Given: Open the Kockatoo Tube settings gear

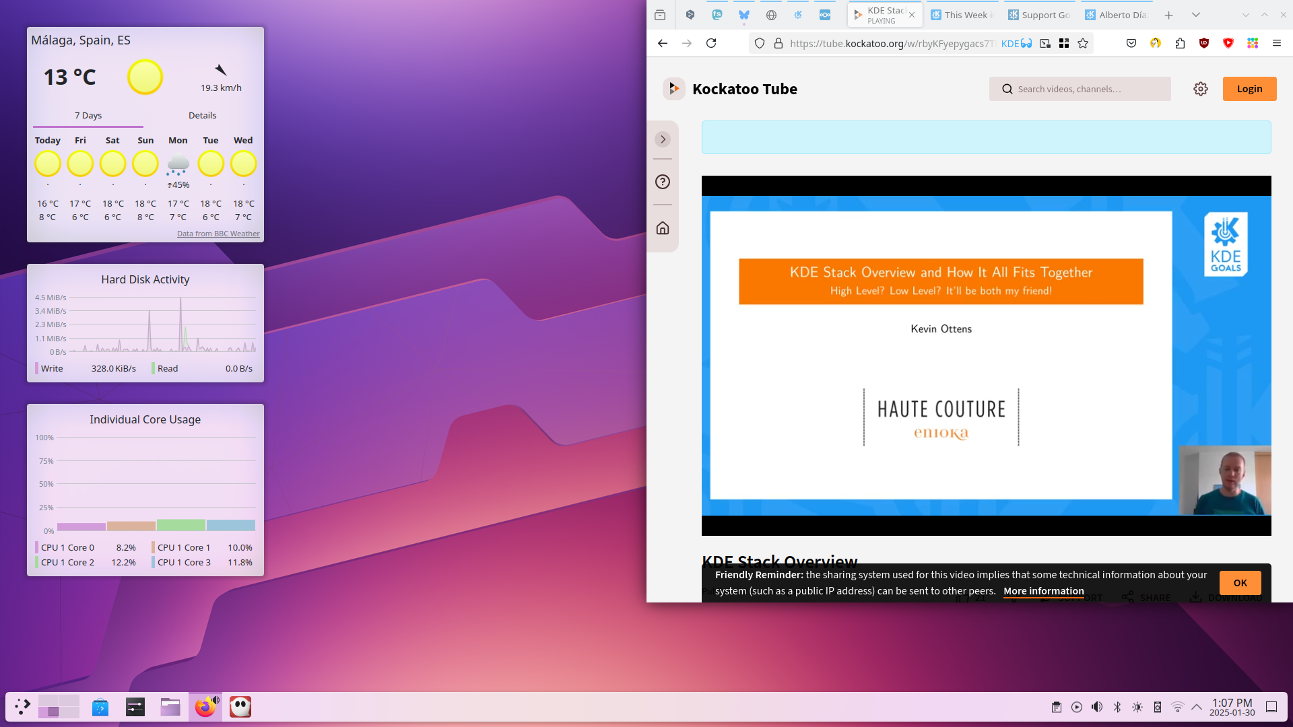Looking at the screenshot, I should pos(1201,89).
